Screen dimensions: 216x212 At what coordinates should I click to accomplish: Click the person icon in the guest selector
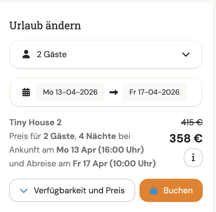click(26, 54)
